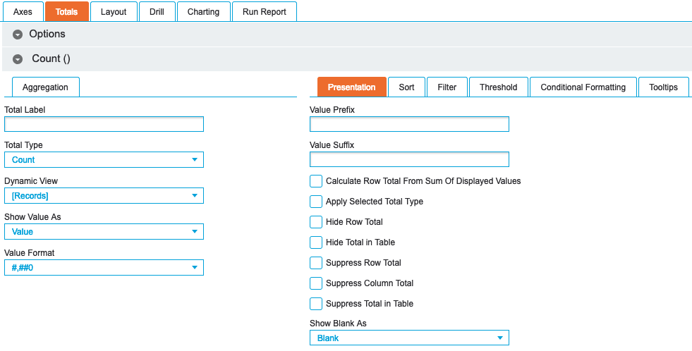Expand the Dynamic View dropdown
Image resolution: width=692 pixels, height=351 pixels.
(104, 196)
